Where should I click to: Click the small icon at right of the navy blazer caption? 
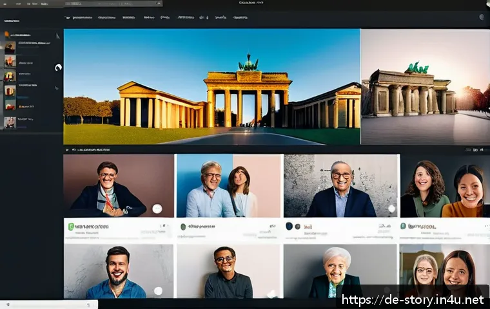[385, 226]
